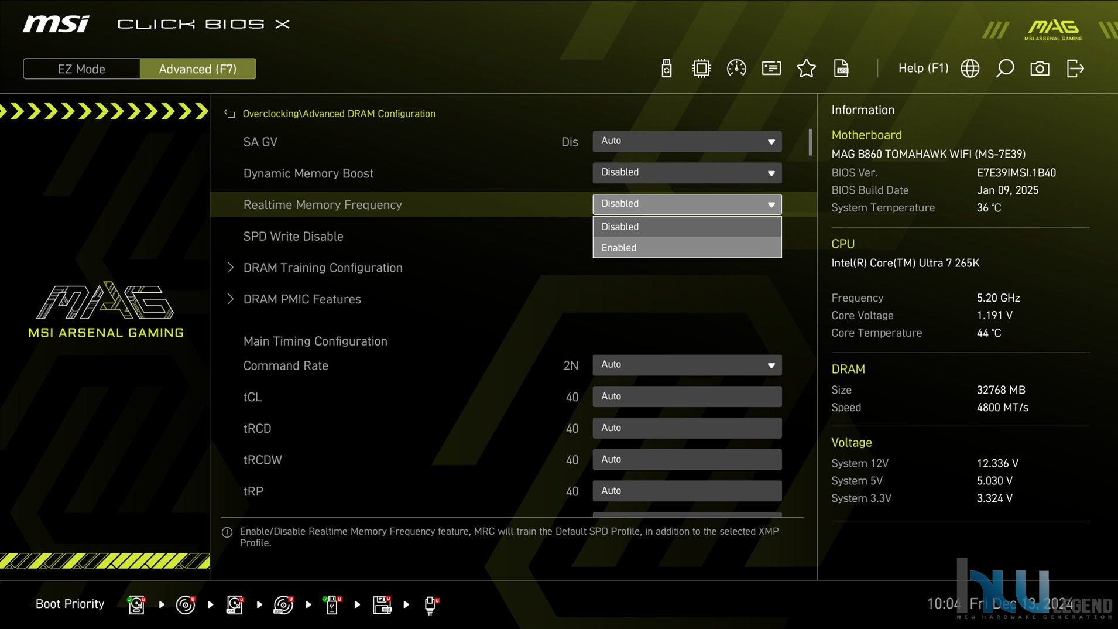Open the search magnifier icon

point(1004,69)
